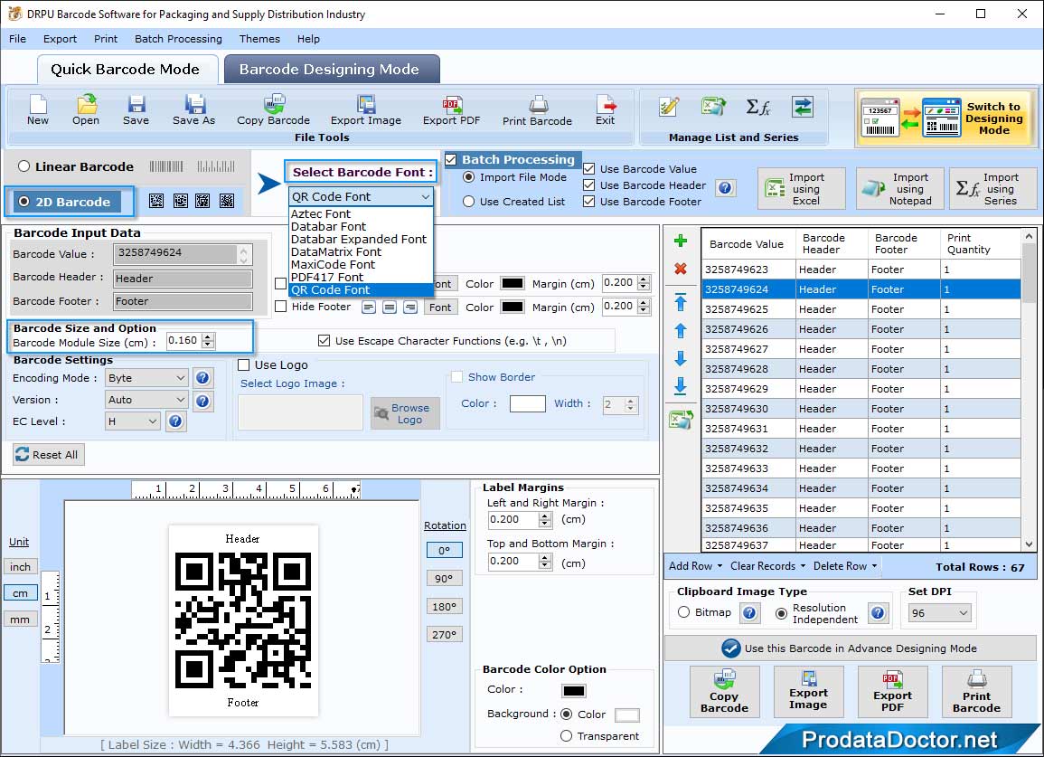The width and height of the screenshot is (1044, 757).
Task: Select the Linear Barcode radio button
Action: tap(24, 166)
